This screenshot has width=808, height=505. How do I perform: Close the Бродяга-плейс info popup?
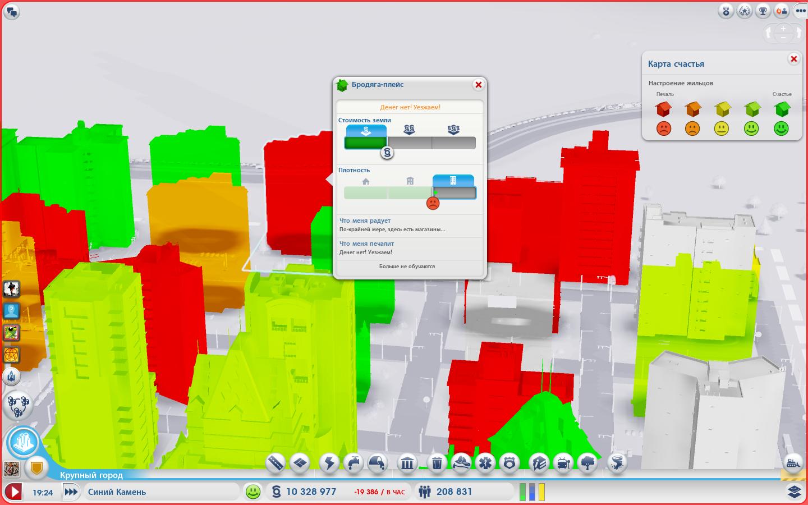coord(478,85)
